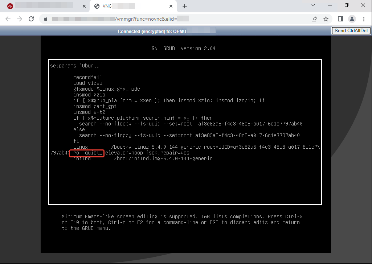The height and width of the screenshot is (264, 372).
Task: Click the Share this page icon
Action: 314,19
